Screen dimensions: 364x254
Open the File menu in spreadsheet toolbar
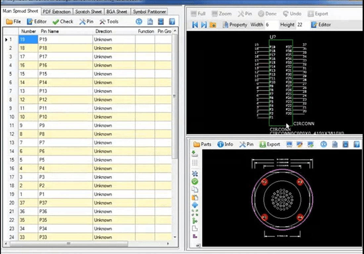[x=14, y=22]
